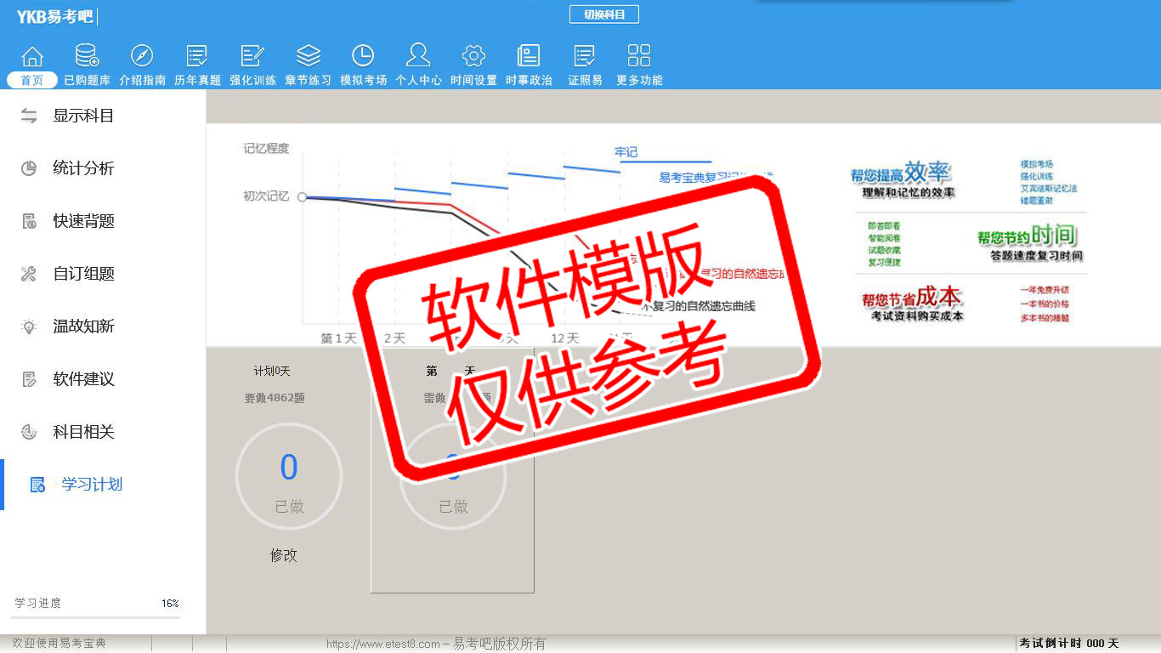The image size is (1161, 653).
Task: Select 统计分析 in the sidebar
Action: pos(83,168)
